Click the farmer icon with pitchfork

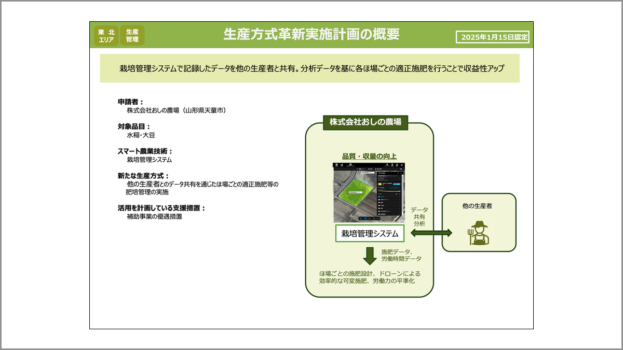[478, 233]
